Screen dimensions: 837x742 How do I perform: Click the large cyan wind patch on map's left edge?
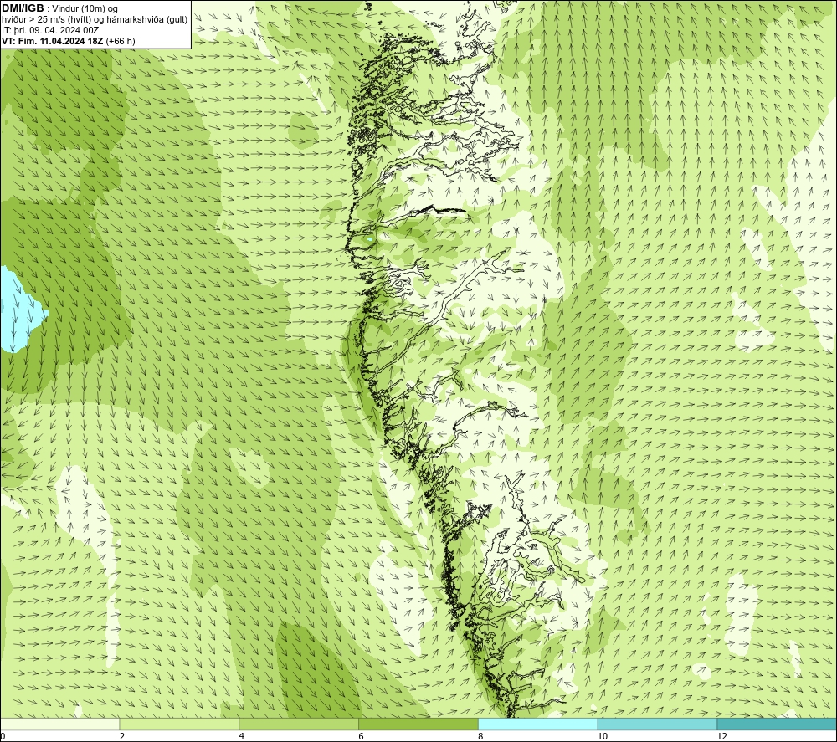[20, 310]
